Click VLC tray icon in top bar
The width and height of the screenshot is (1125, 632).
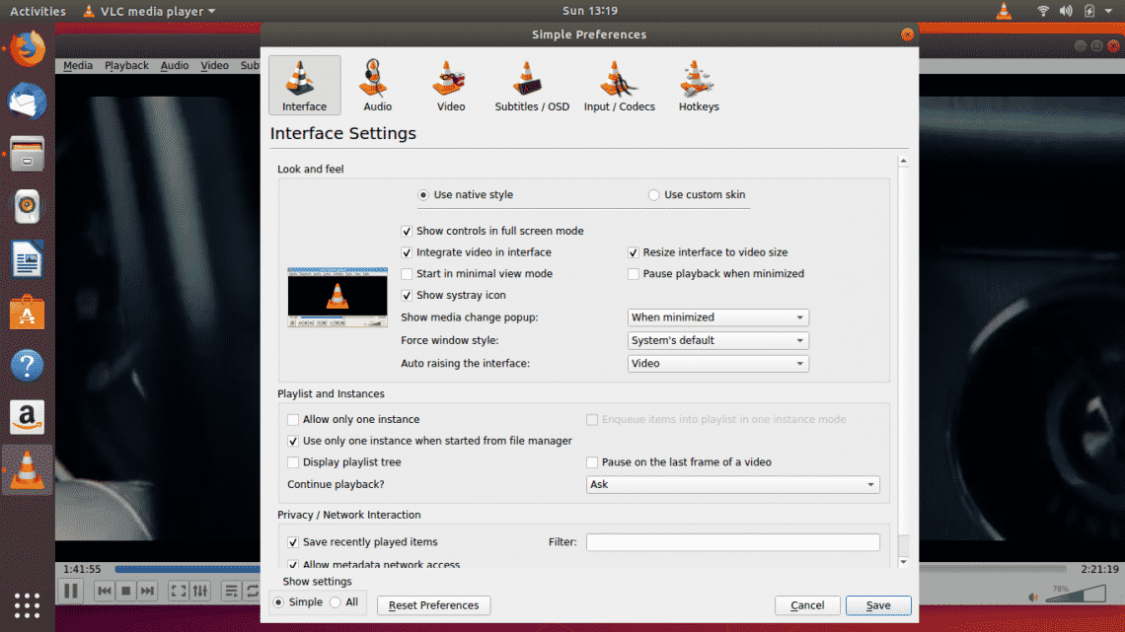(1004, 11)
